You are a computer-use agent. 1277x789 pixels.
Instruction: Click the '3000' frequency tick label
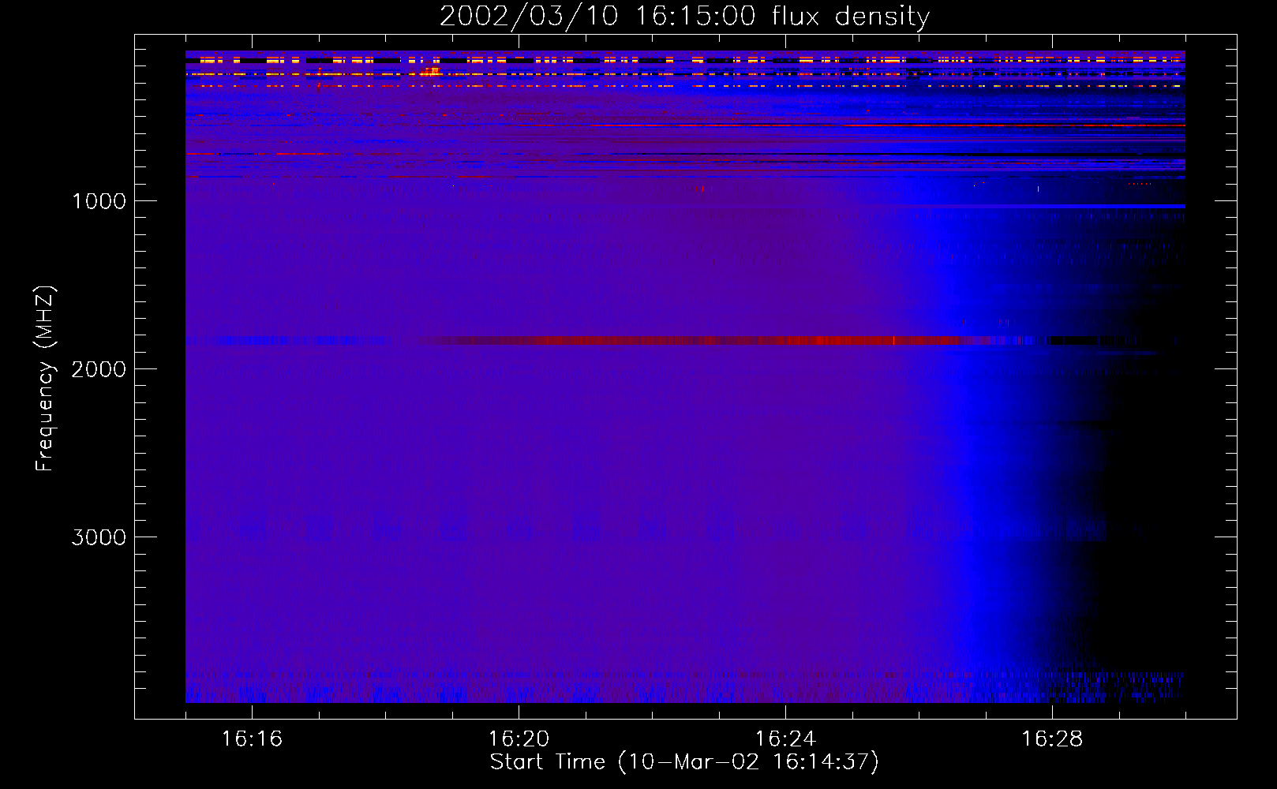pyautogui.click(x=99, y=537)
